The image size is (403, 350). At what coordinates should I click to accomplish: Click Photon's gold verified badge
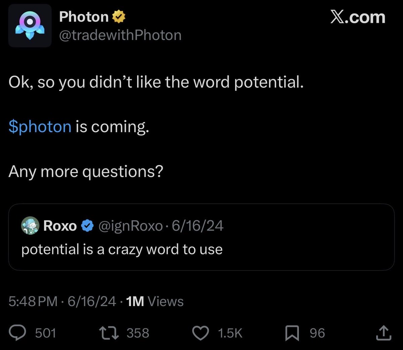pos(119,17)
